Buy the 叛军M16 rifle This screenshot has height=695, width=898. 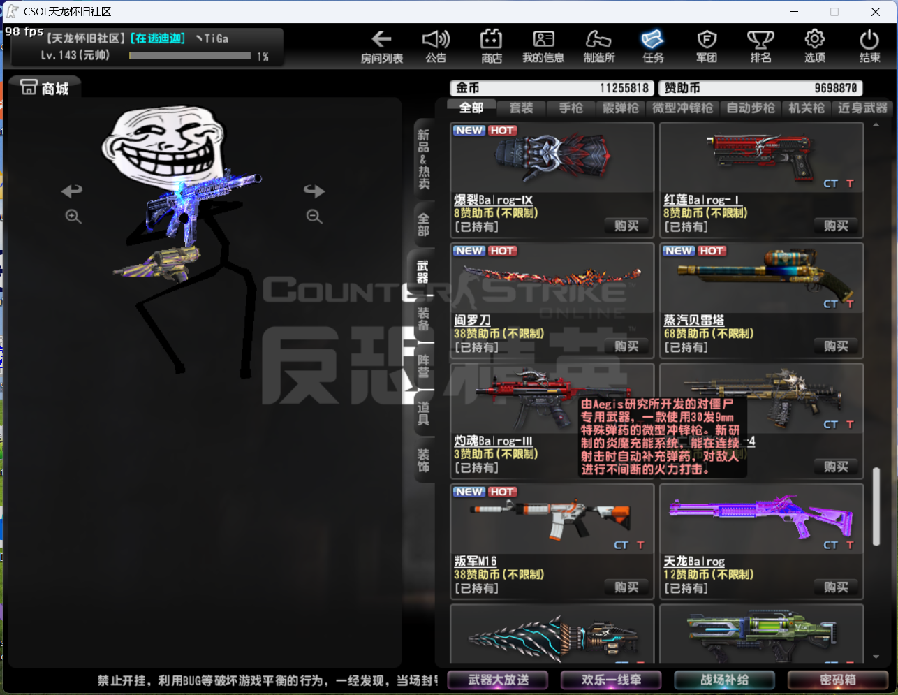click(626, 587)
